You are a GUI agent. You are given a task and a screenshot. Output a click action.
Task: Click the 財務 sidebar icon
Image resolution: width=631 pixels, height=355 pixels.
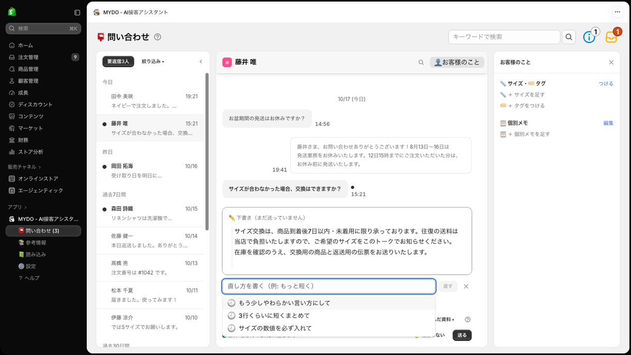12,140
